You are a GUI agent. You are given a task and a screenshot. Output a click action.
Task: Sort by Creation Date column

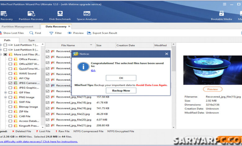(x=135, y=45)
